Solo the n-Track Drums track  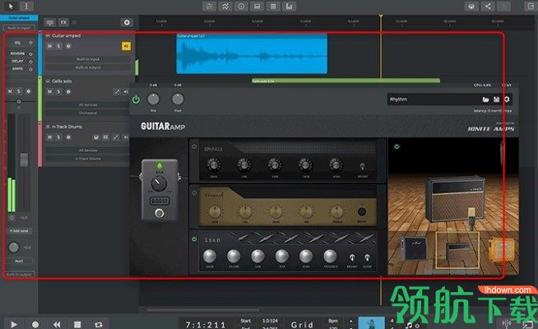click(x=58, y=137)
